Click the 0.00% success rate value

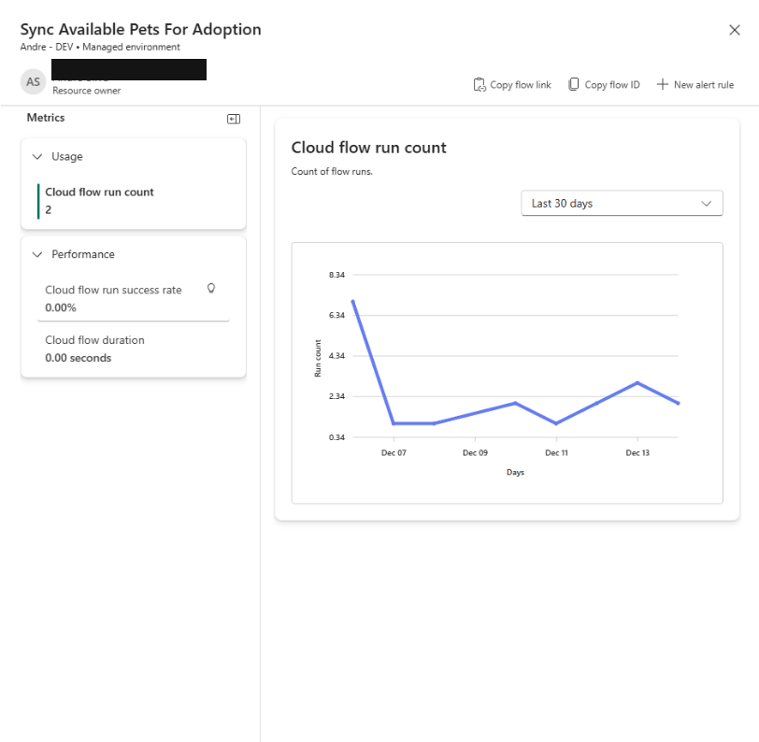[61, 307]
